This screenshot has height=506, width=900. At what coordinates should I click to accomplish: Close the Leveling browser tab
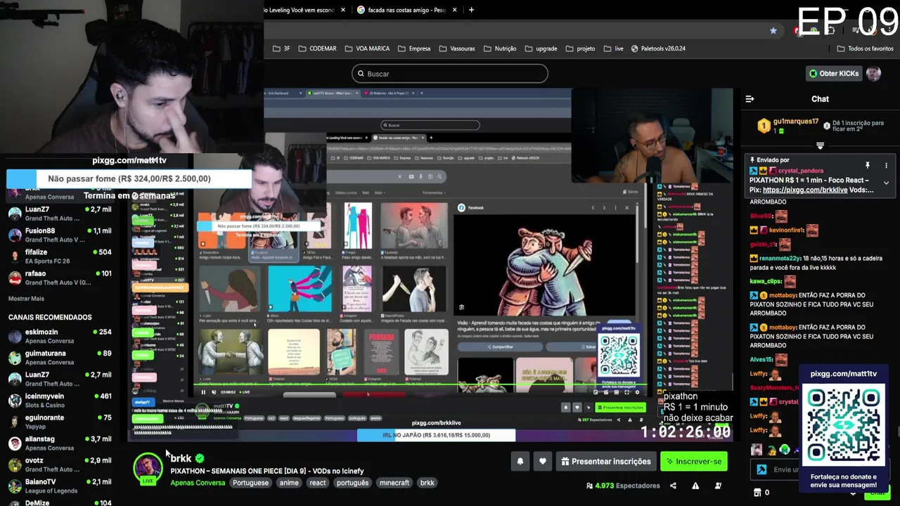coord(343,10)
